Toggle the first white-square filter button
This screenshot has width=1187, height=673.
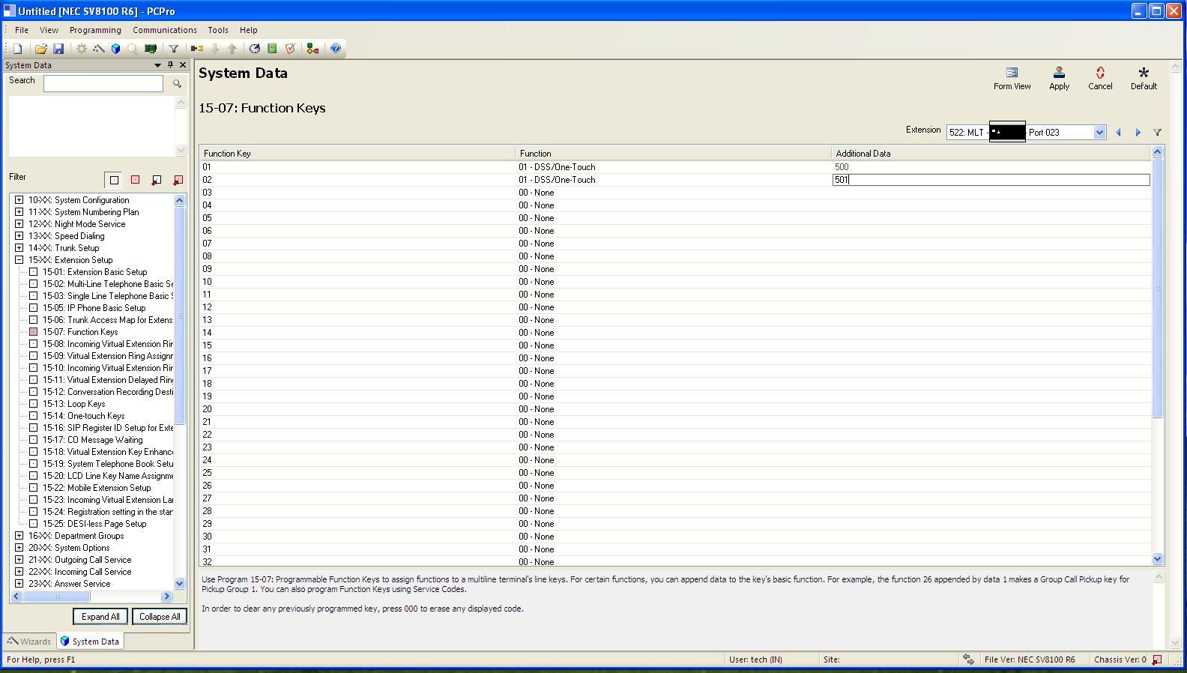pyautogui.click(x=114, y=180)
